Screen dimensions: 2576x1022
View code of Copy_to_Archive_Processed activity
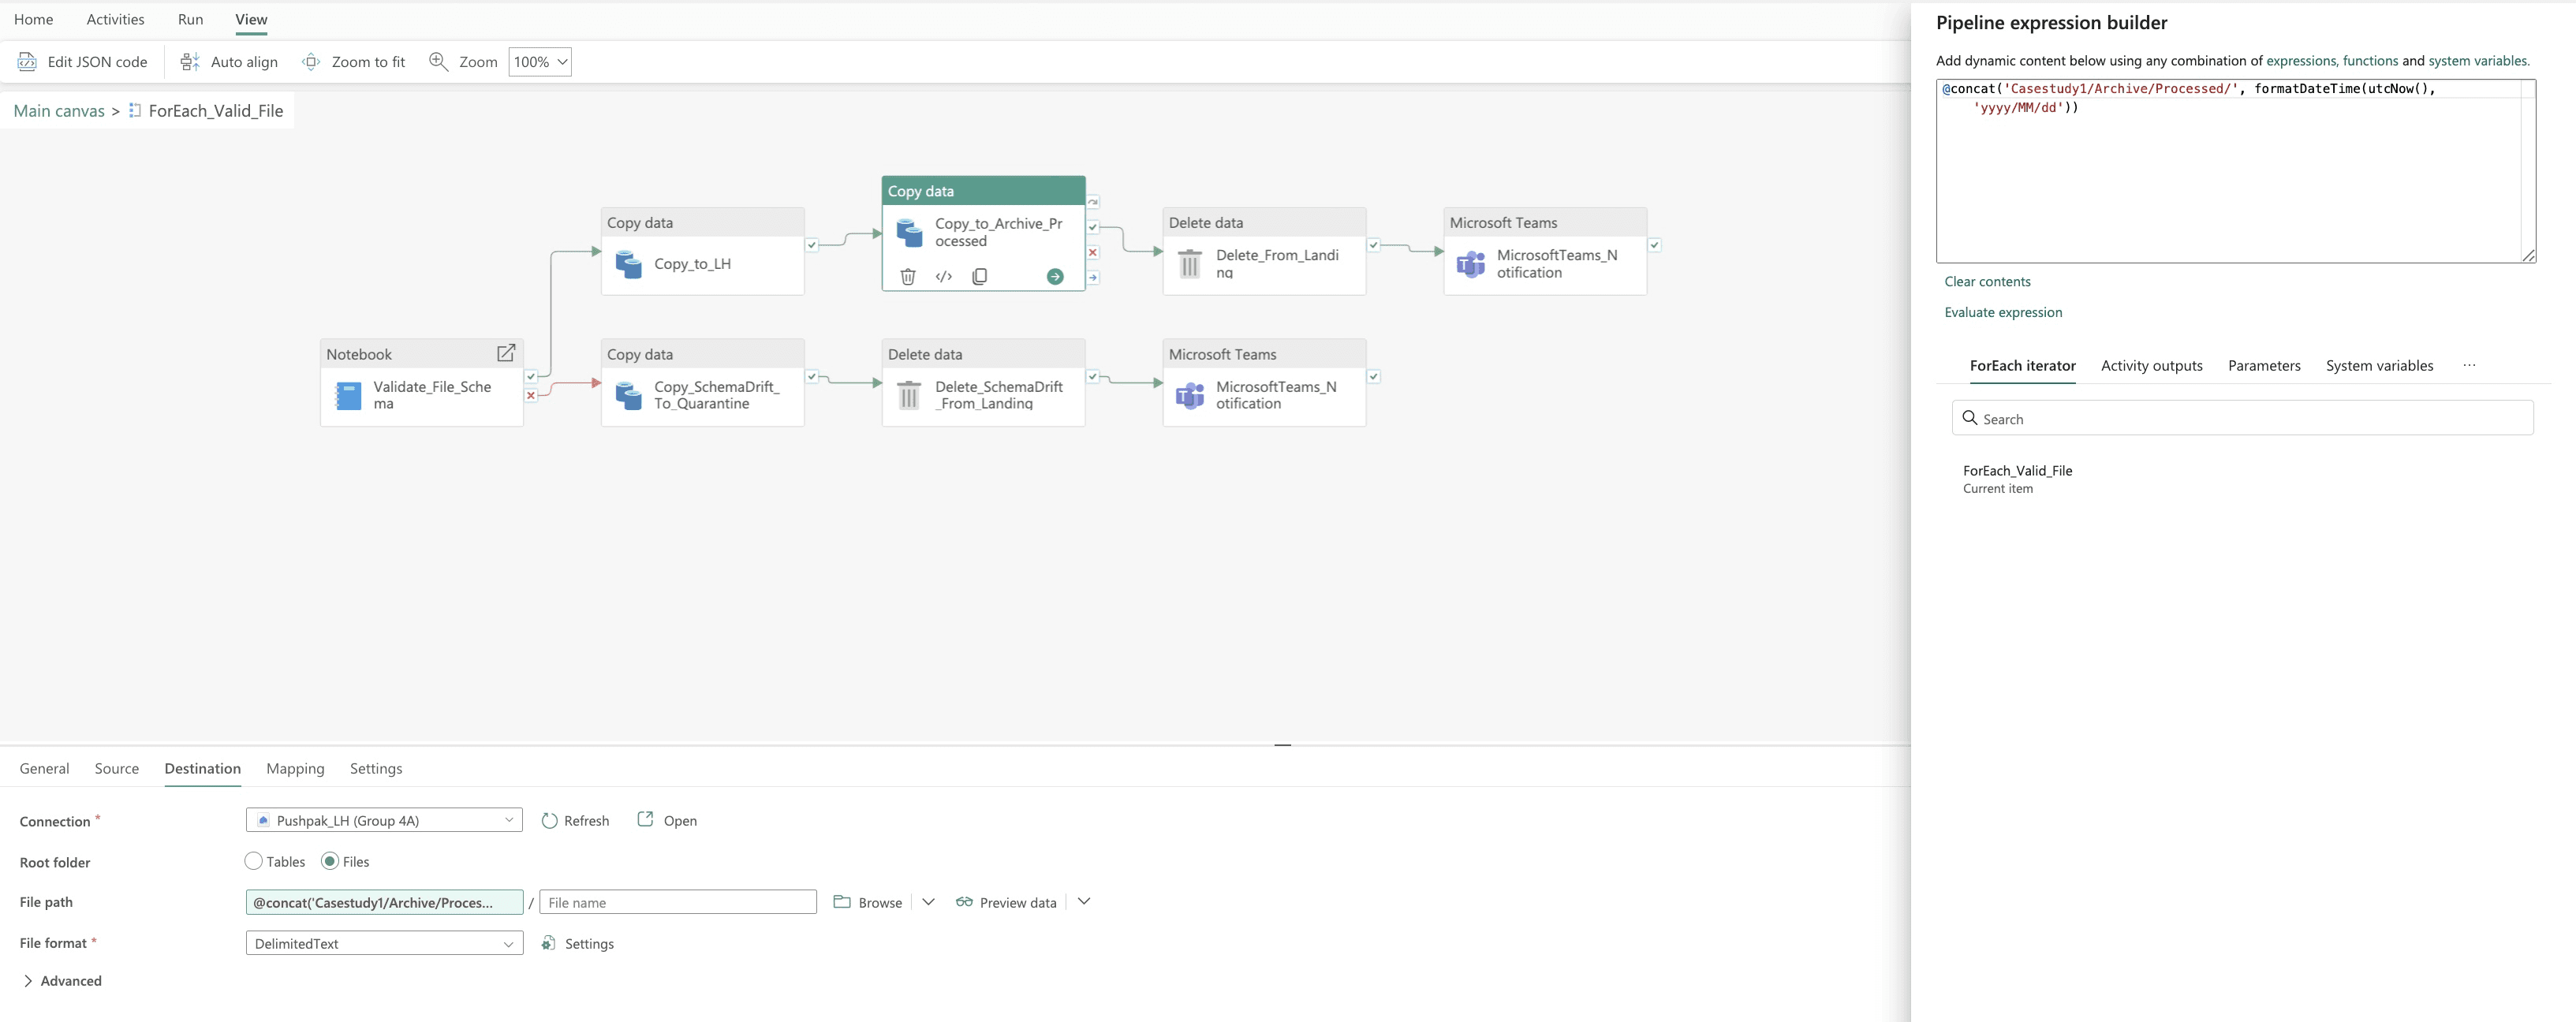click(x=944, y=277)
